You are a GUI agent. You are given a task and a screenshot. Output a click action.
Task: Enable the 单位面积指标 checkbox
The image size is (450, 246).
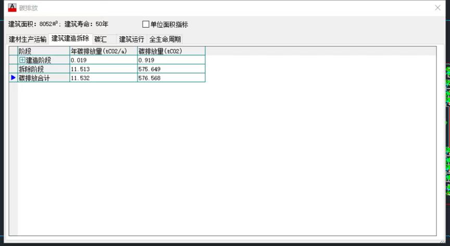[x=146, y=24]
